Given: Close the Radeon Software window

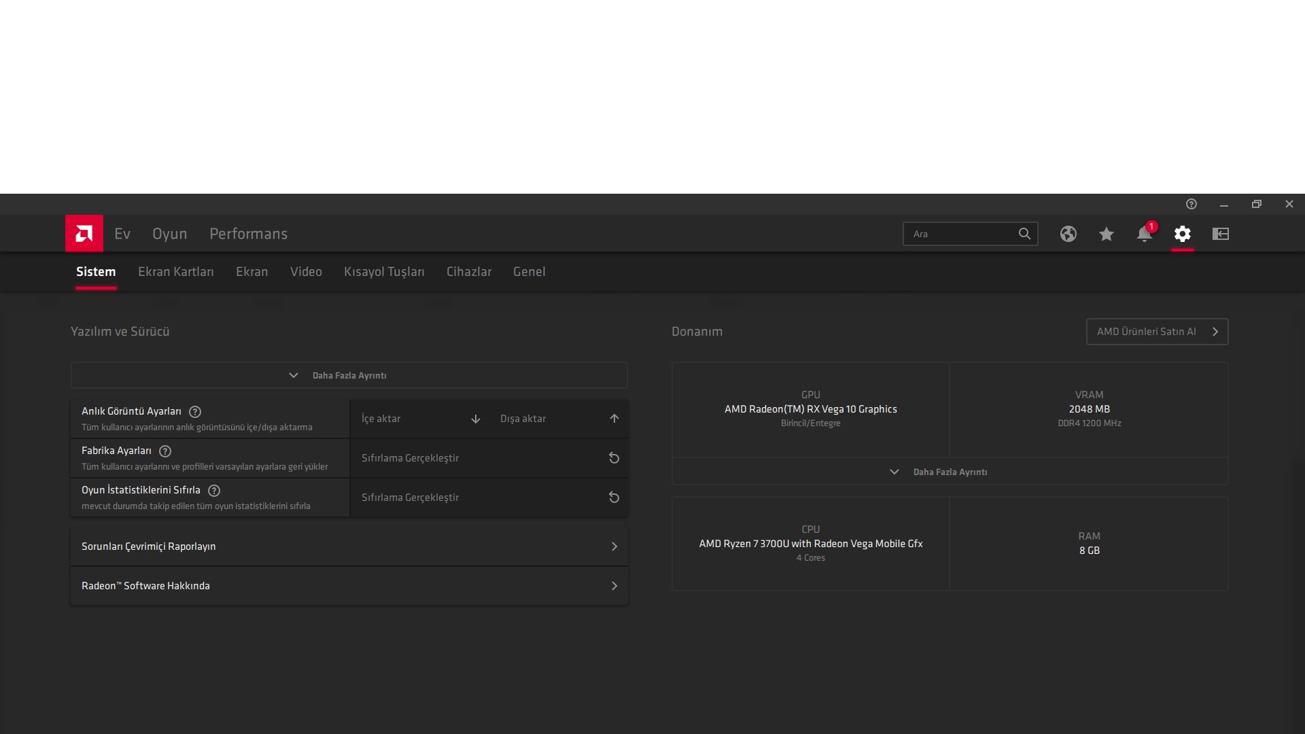Looking at the screenshot, I should pos(1289,204).
